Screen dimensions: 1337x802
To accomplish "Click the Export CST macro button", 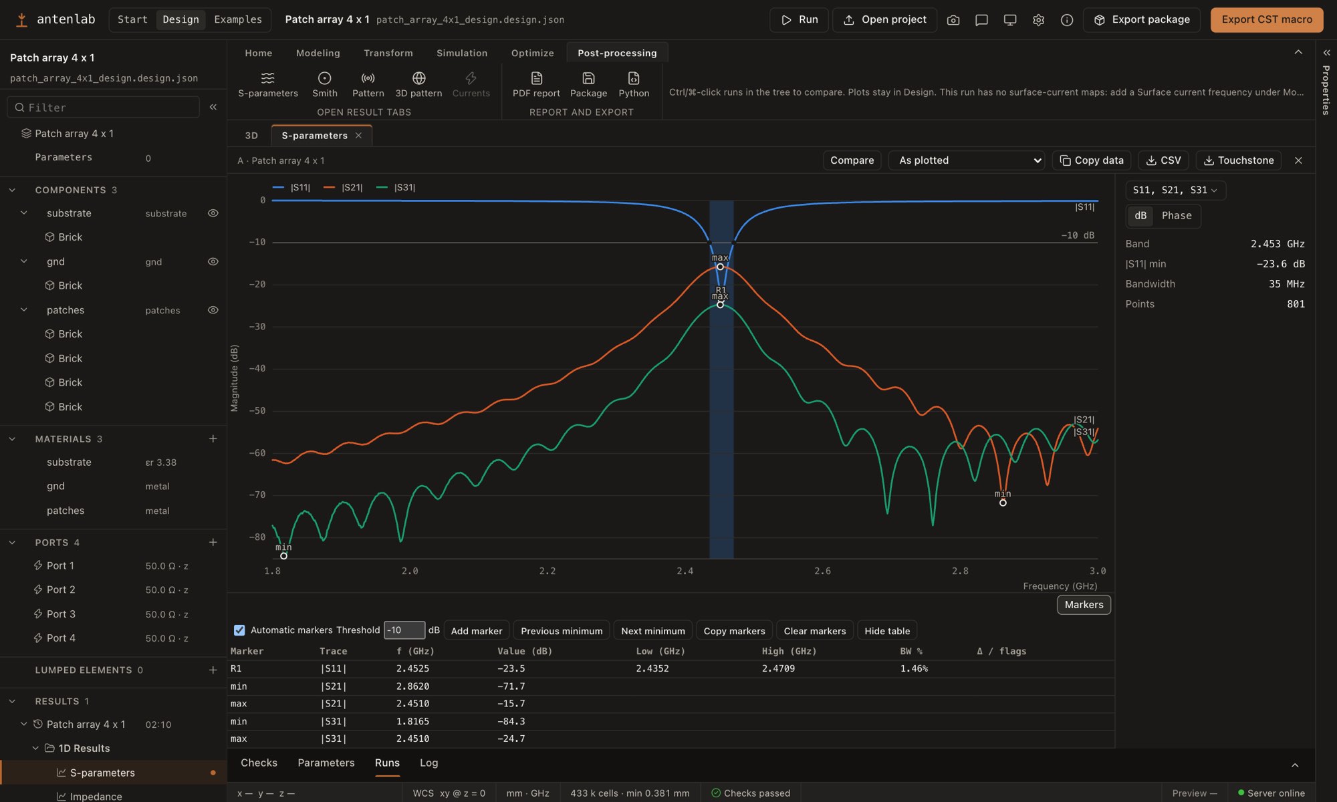I will 1267,20.
